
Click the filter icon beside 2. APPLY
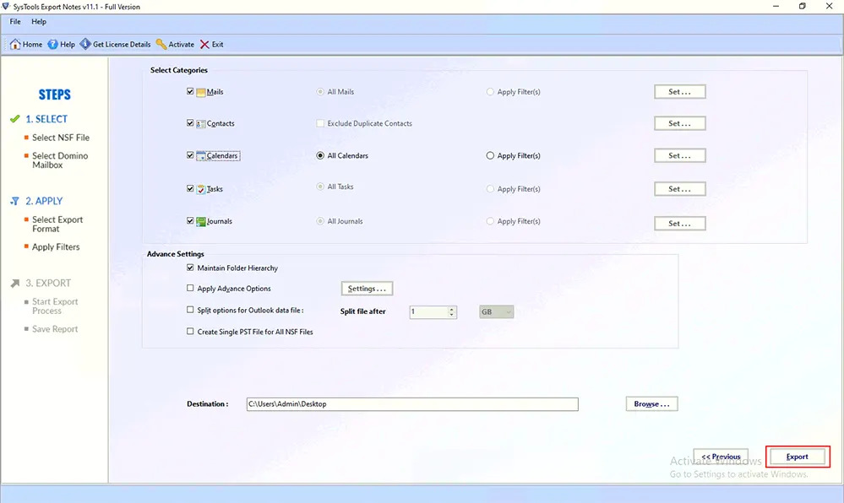click(x=15, y=201)
